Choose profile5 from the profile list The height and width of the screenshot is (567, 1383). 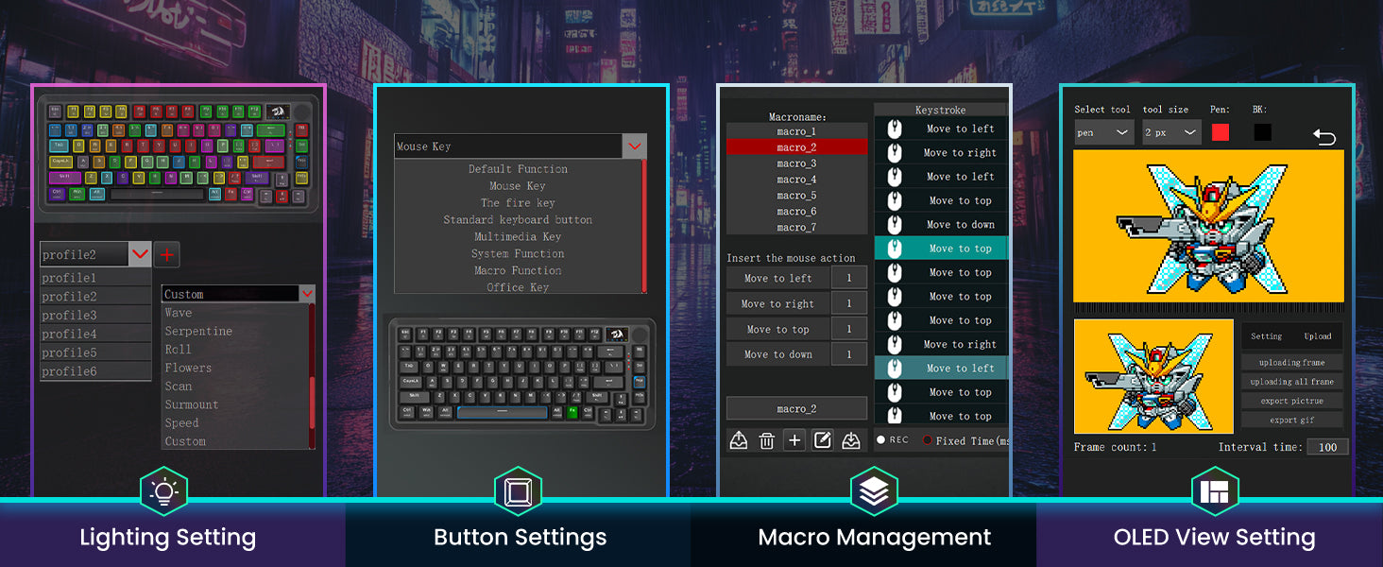coord(95,352)
